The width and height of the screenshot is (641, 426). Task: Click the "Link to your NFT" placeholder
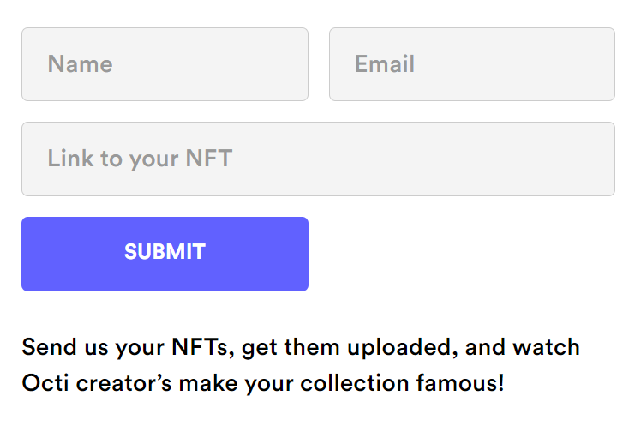point(140,159)
